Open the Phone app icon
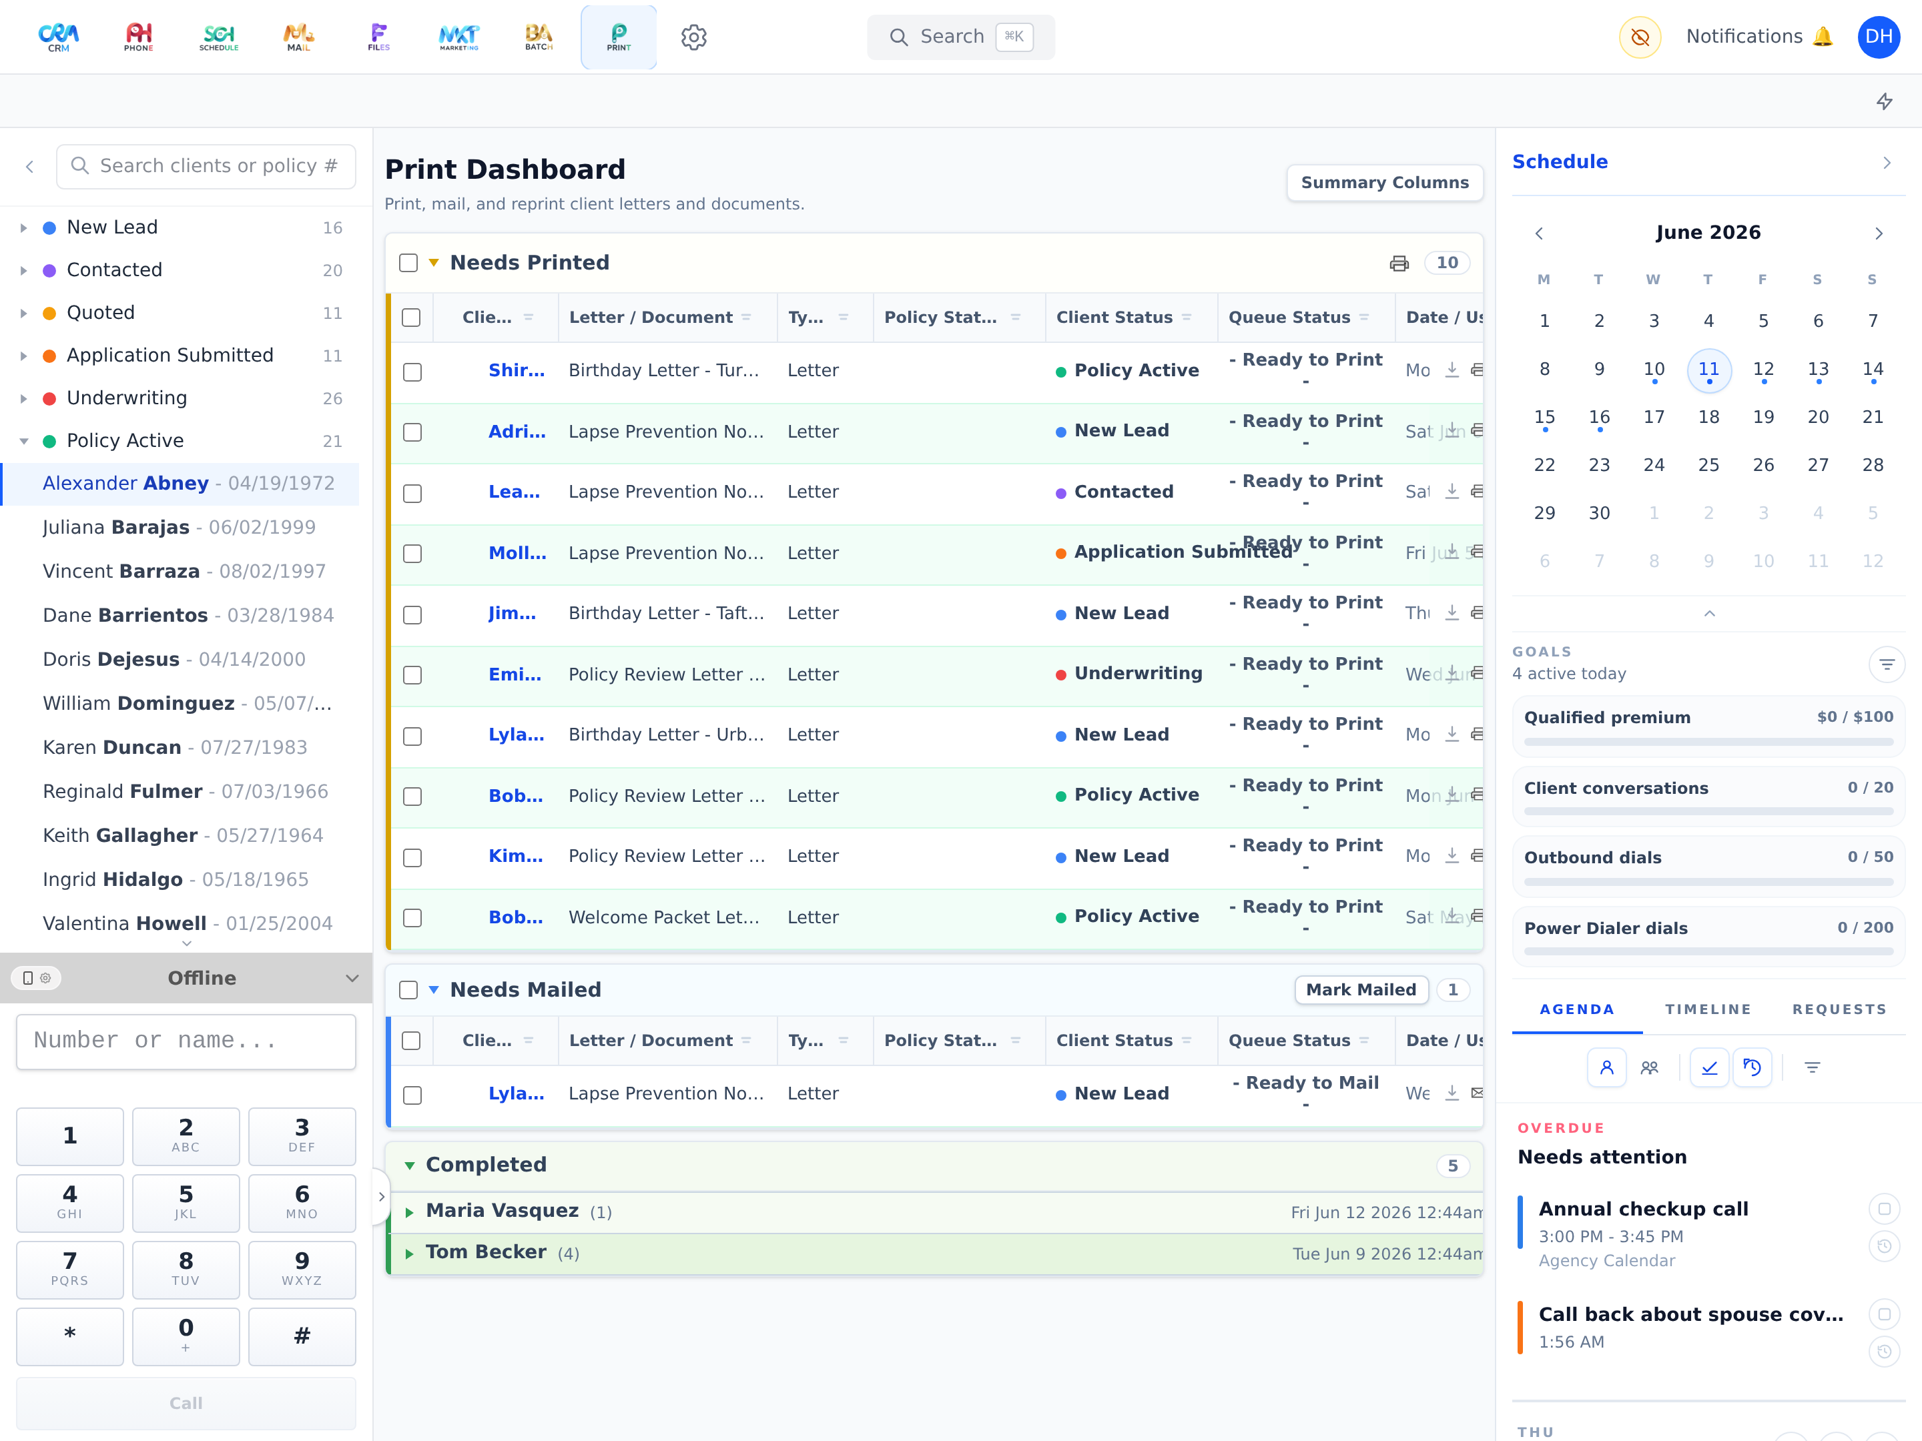The image size is (1922, 1441). pyautogui.click(x=138, y=37)
